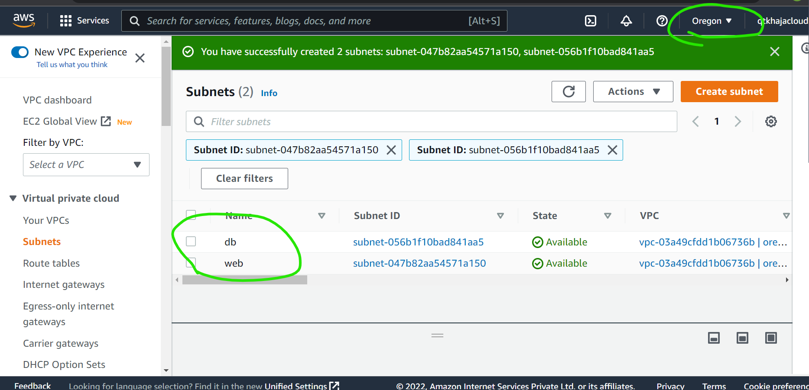Check the web subnet row checkbox
Viewport: 809px width, 390px height.
[191, 263]
